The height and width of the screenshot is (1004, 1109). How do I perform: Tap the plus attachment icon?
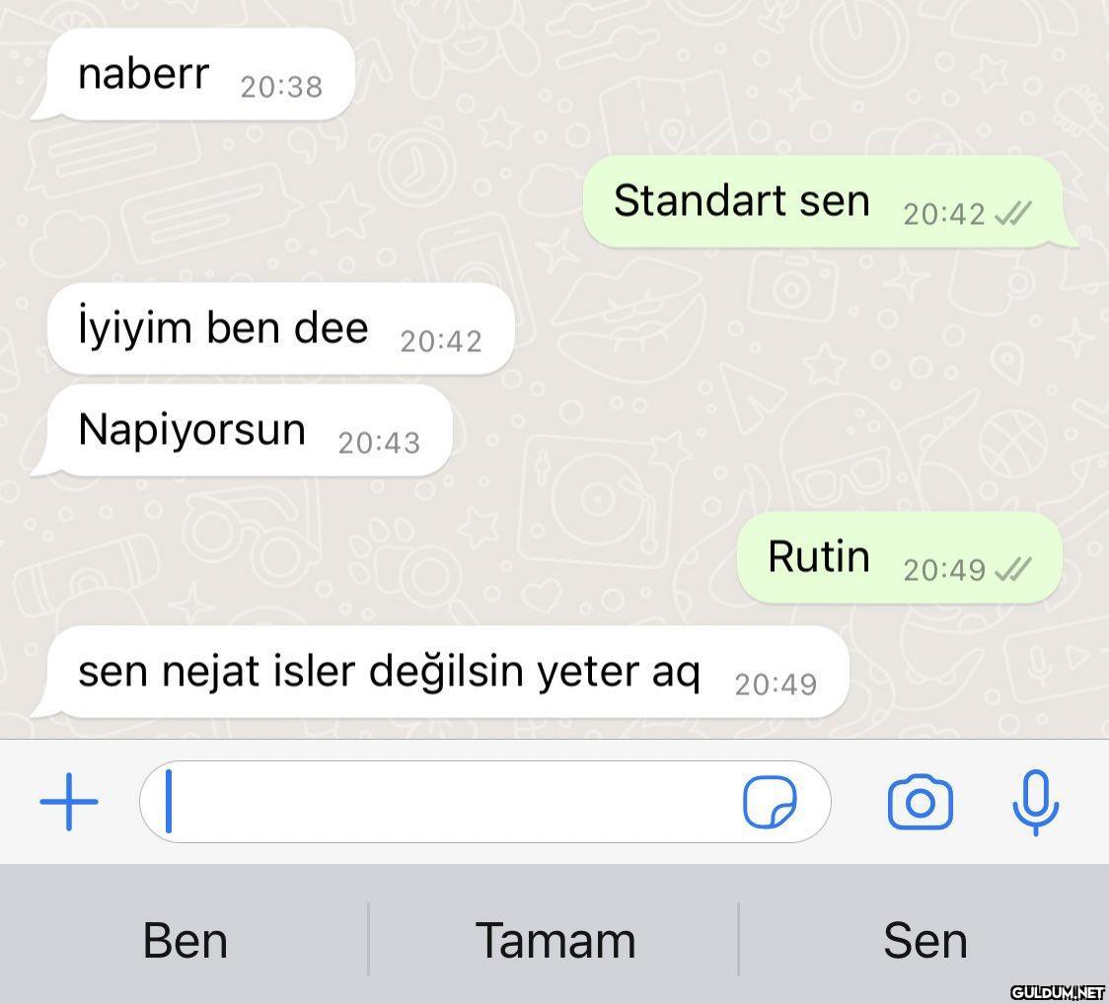coord(69,802)
